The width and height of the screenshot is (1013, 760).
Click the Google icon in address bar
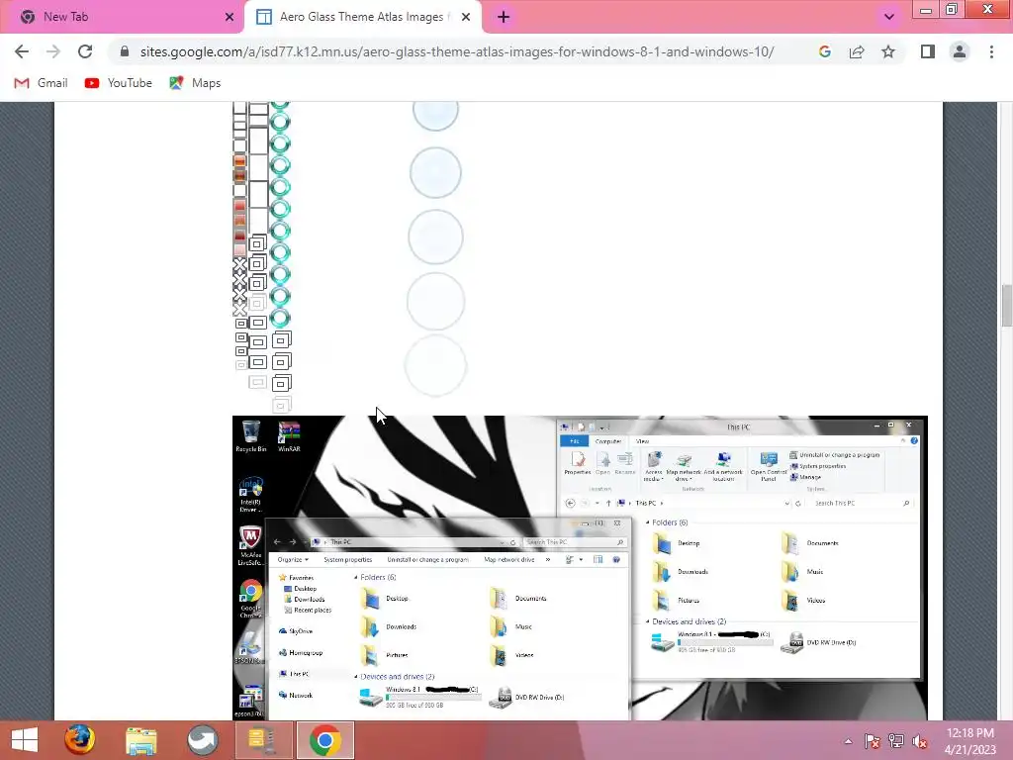click(x=824, y=51)
